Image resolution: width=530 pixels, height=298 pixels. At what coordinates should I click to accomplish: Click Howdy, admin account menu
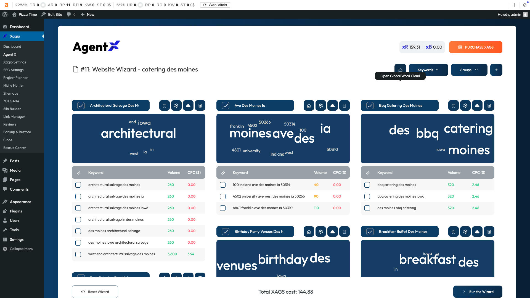(x=512, y=14)
